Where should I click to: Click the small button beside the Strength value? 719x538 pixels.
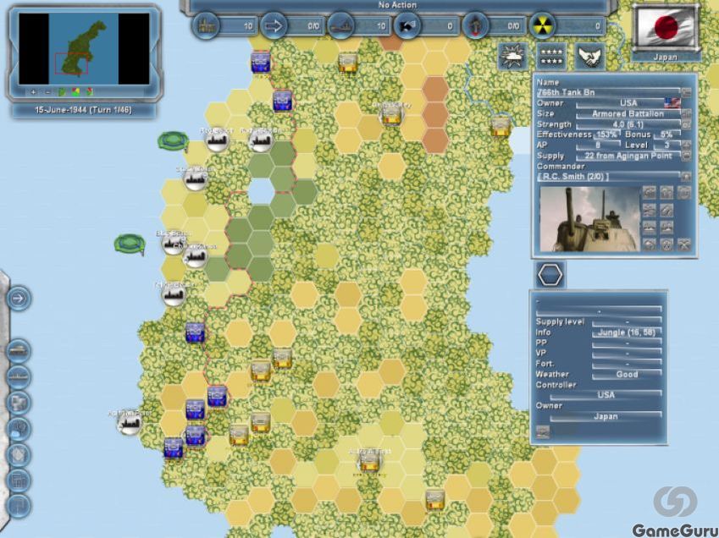coord(686,124)
